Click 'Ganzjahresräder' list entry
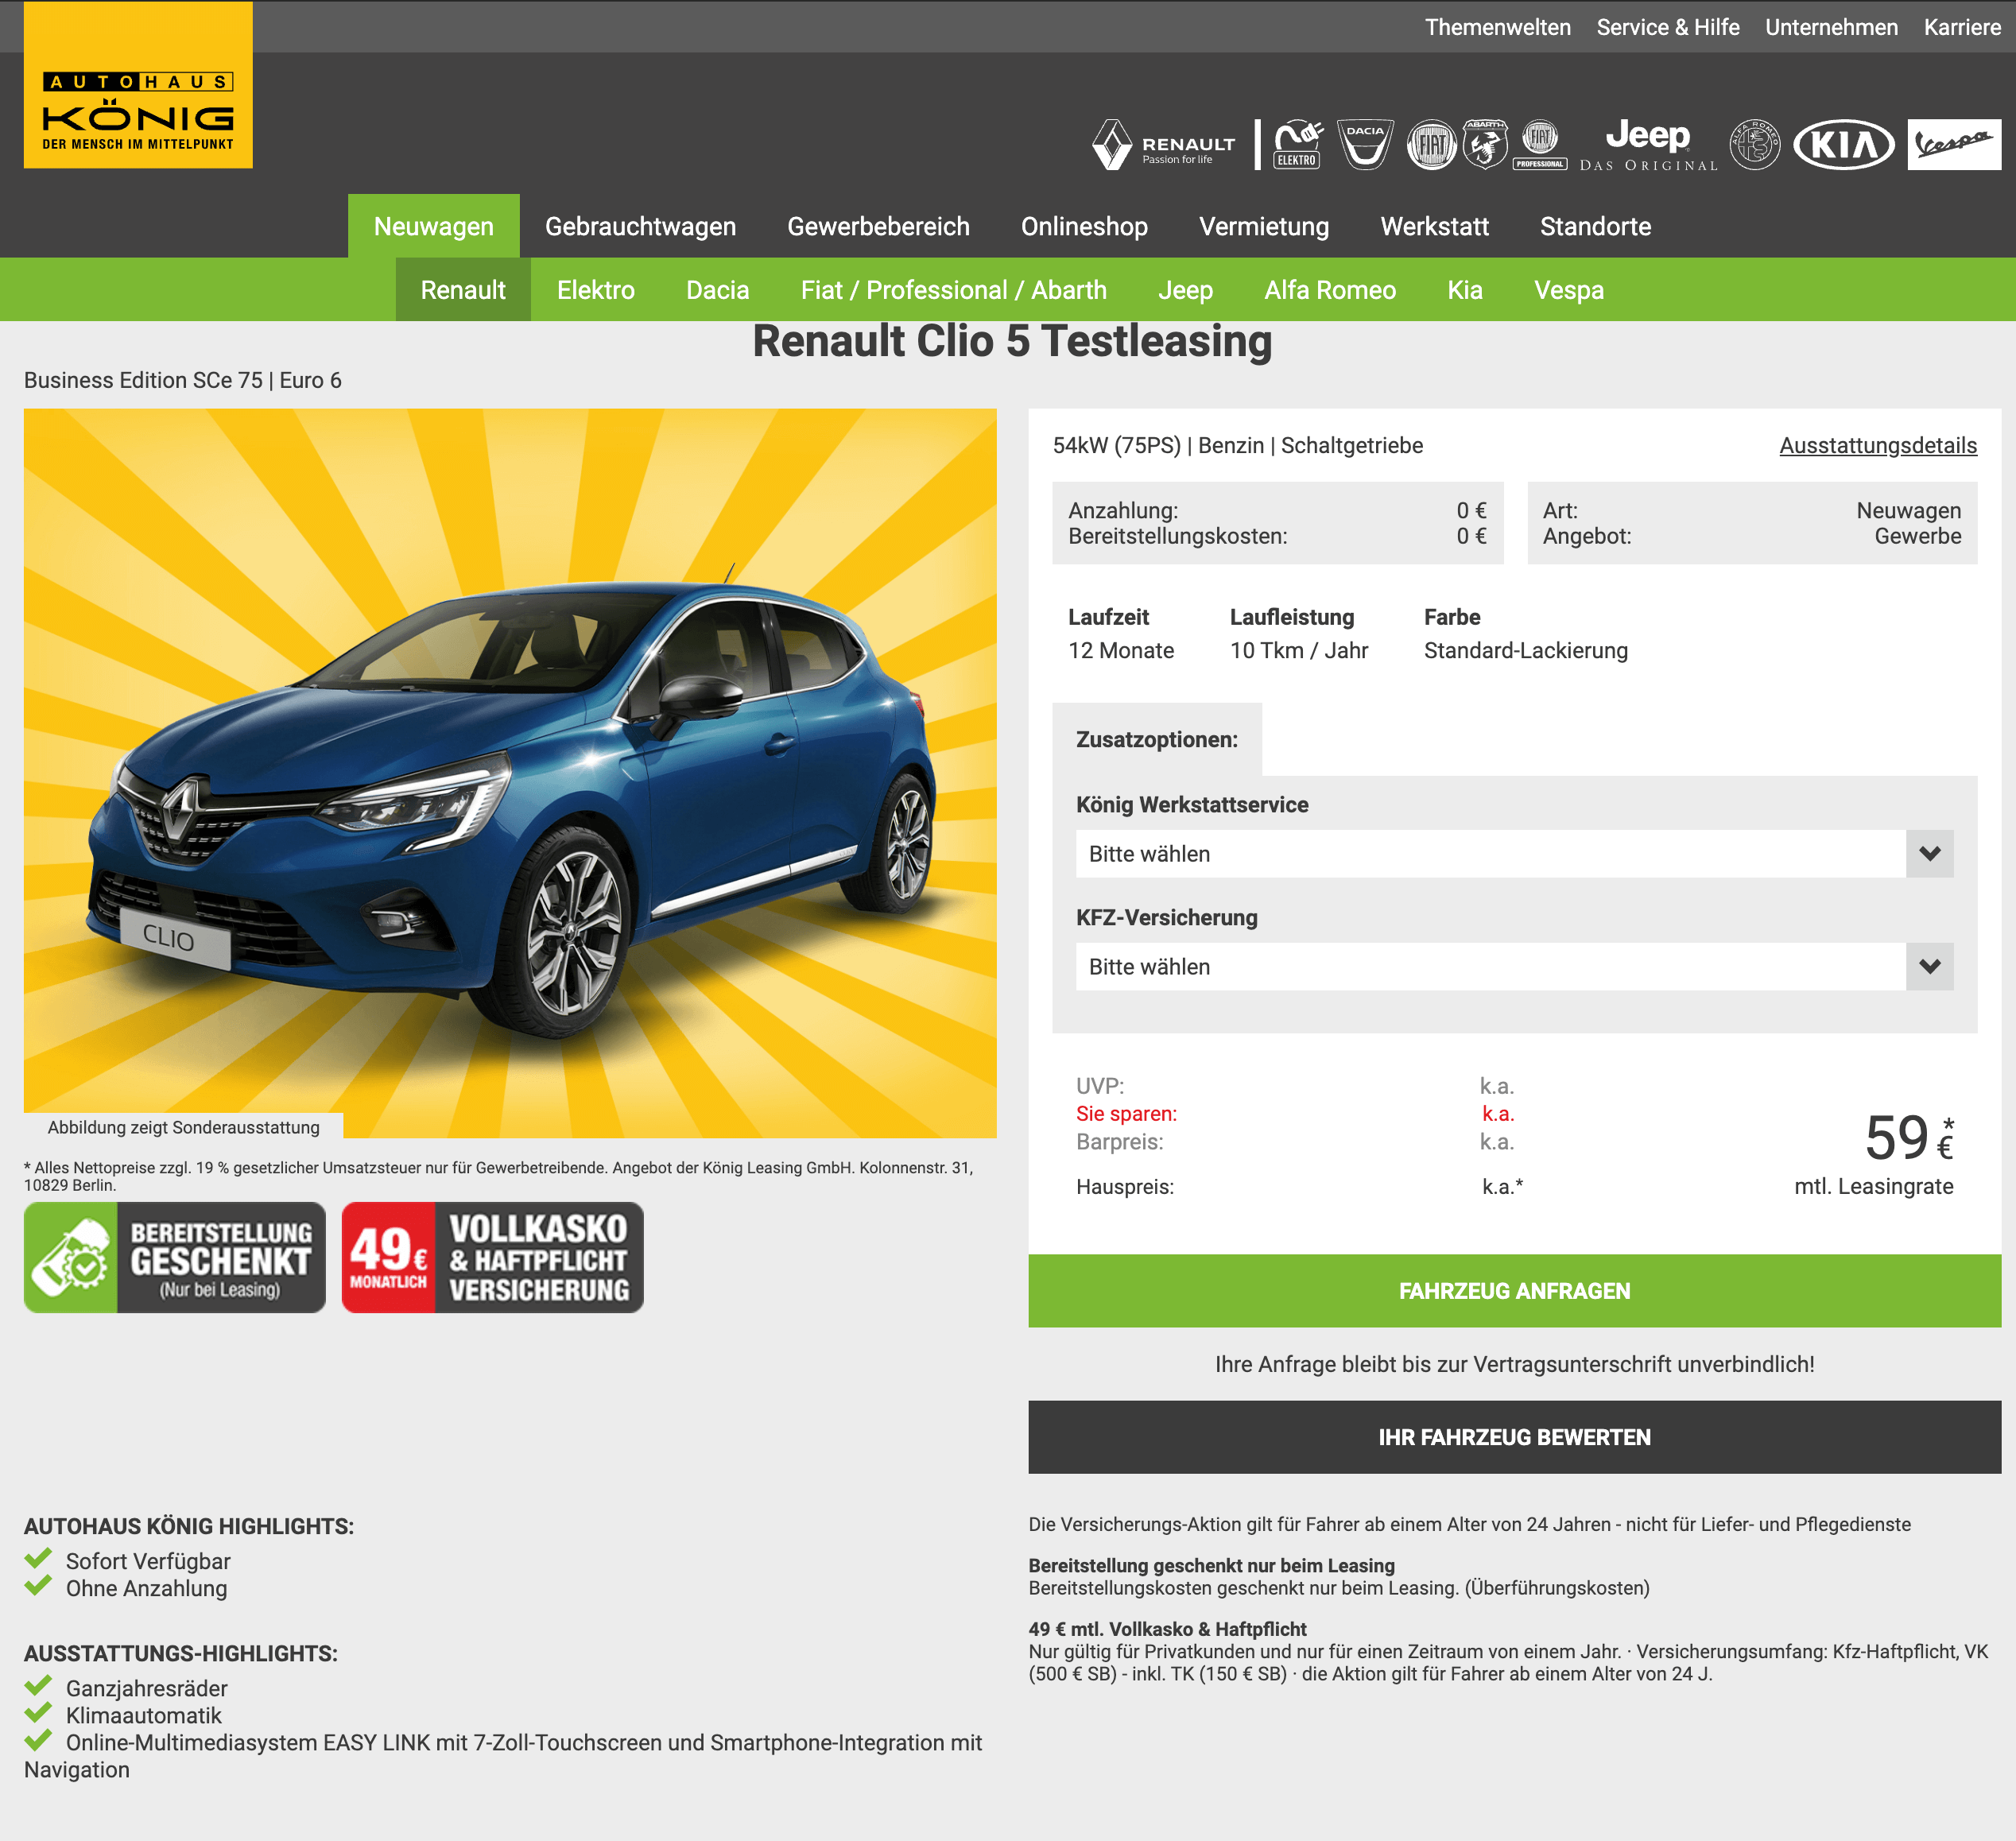The image size is (2016, 1841). pos(146,1688)
